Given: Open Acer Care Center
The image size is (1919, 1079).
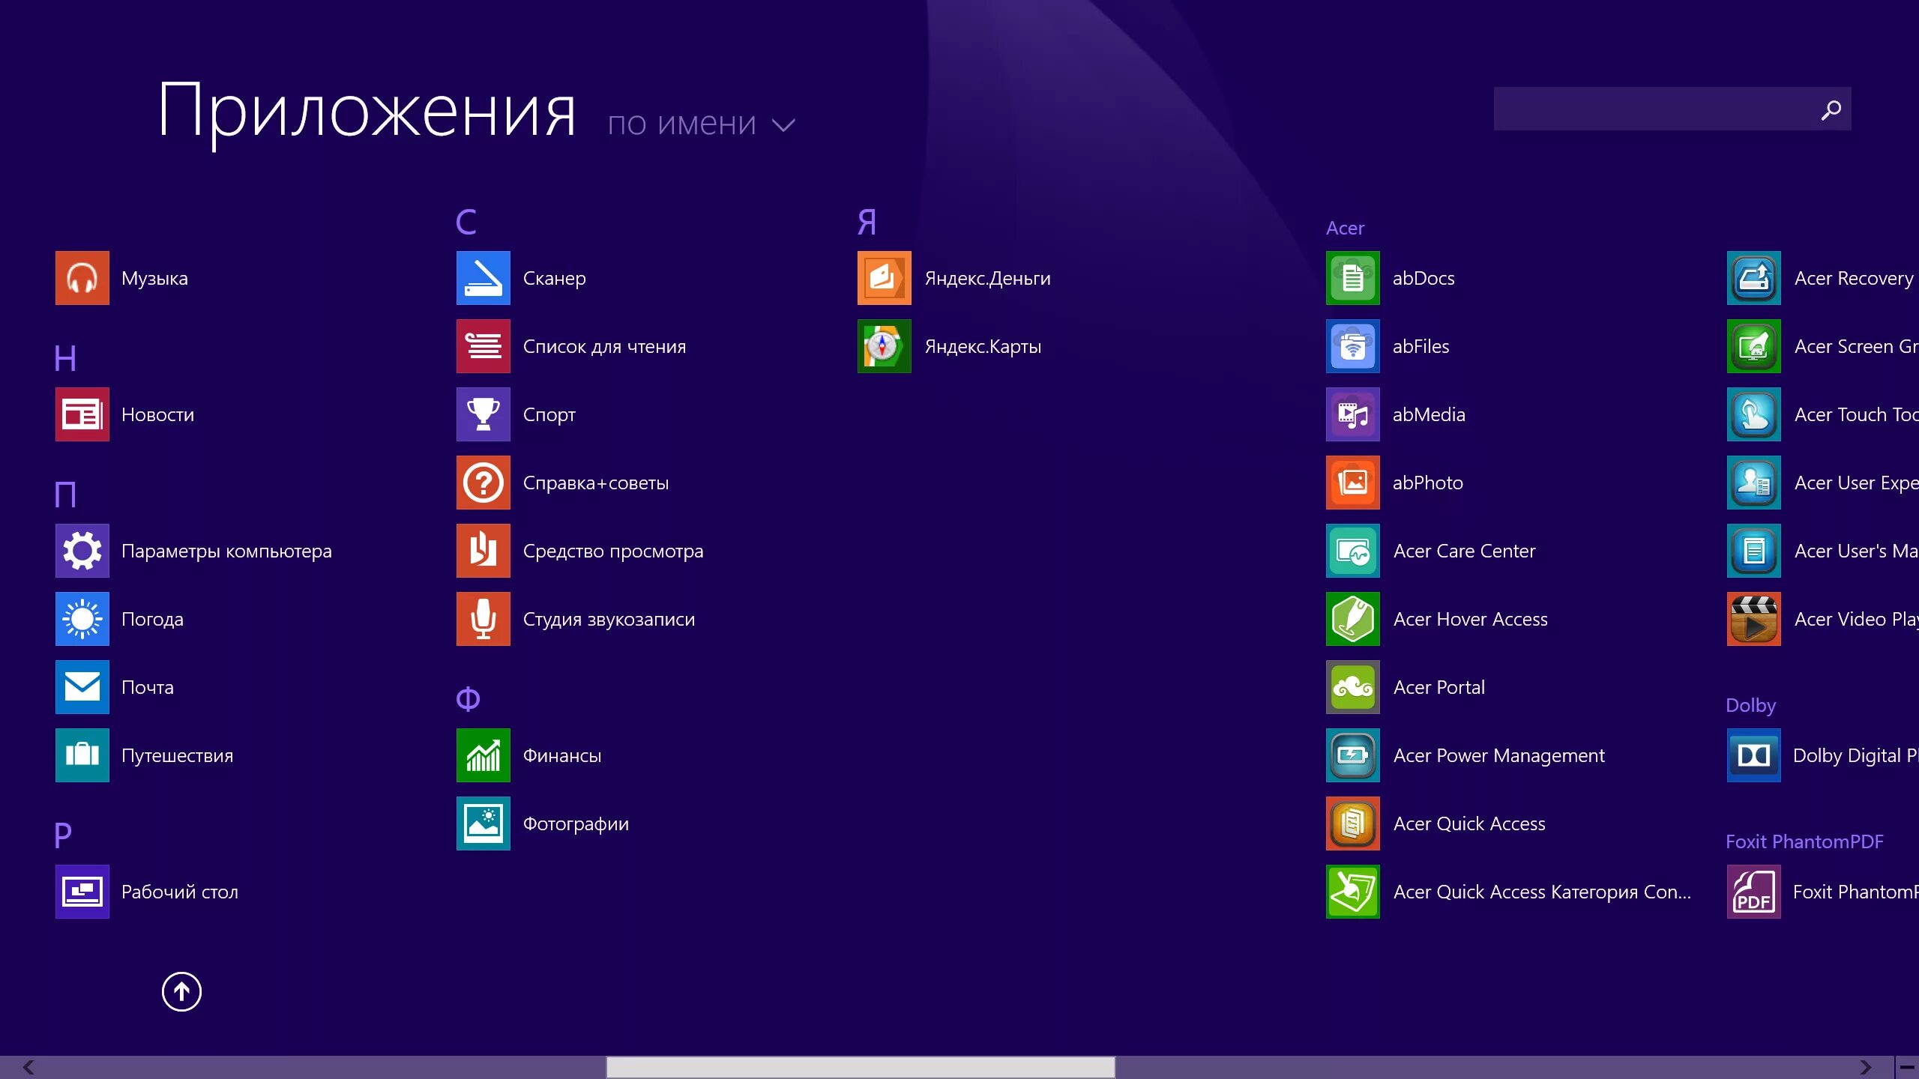Looking at the screenshot, I should (1465, 551).
